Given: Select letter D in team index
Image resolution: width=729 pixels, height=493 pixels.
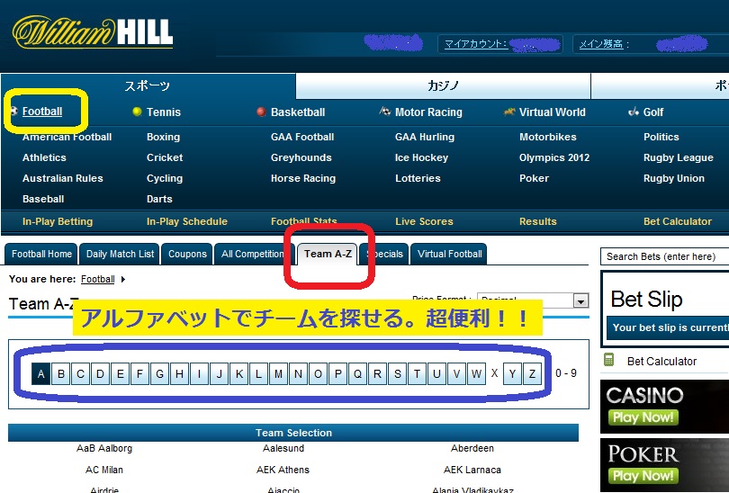Looking at the screenshot, I should coord(100,373).
